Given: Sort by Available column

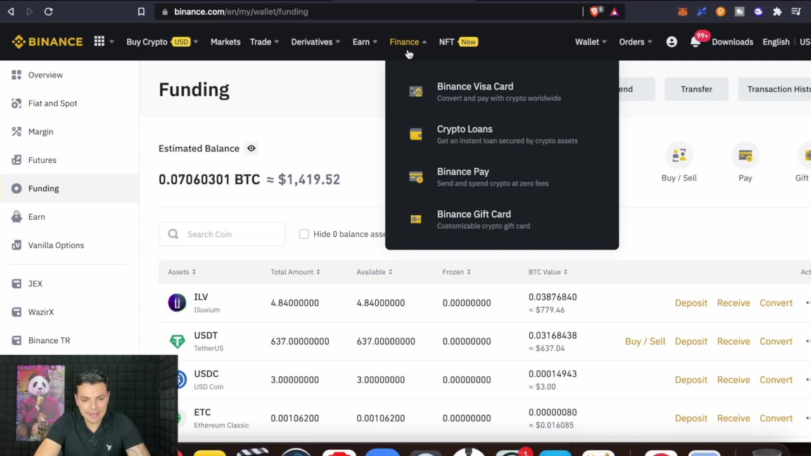Looking at the screenshot, I should tap(374, 272).
